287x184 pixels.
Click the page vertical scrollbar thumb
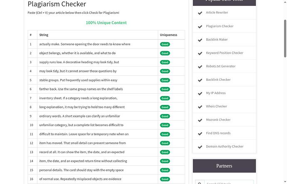point(285,39)
